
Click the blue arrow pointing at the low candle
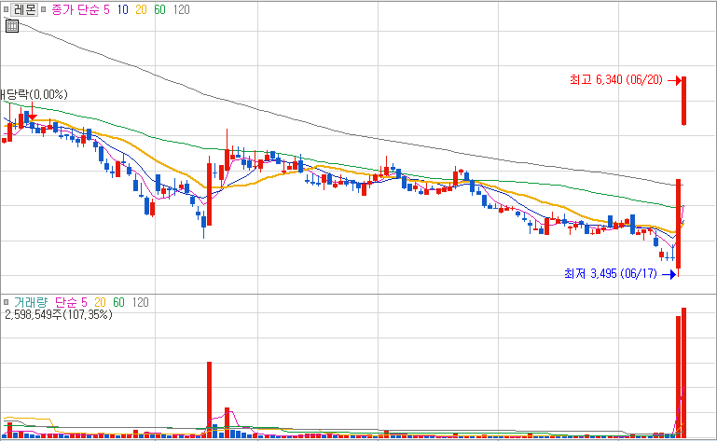pyautogui.click(x=669, y=274)
